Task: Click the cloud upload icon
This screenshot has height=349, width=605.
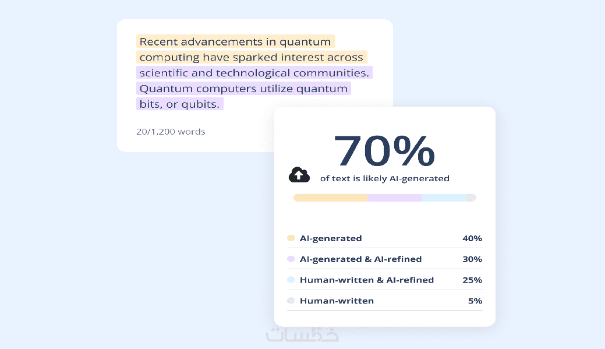Action: click(299, 174)
